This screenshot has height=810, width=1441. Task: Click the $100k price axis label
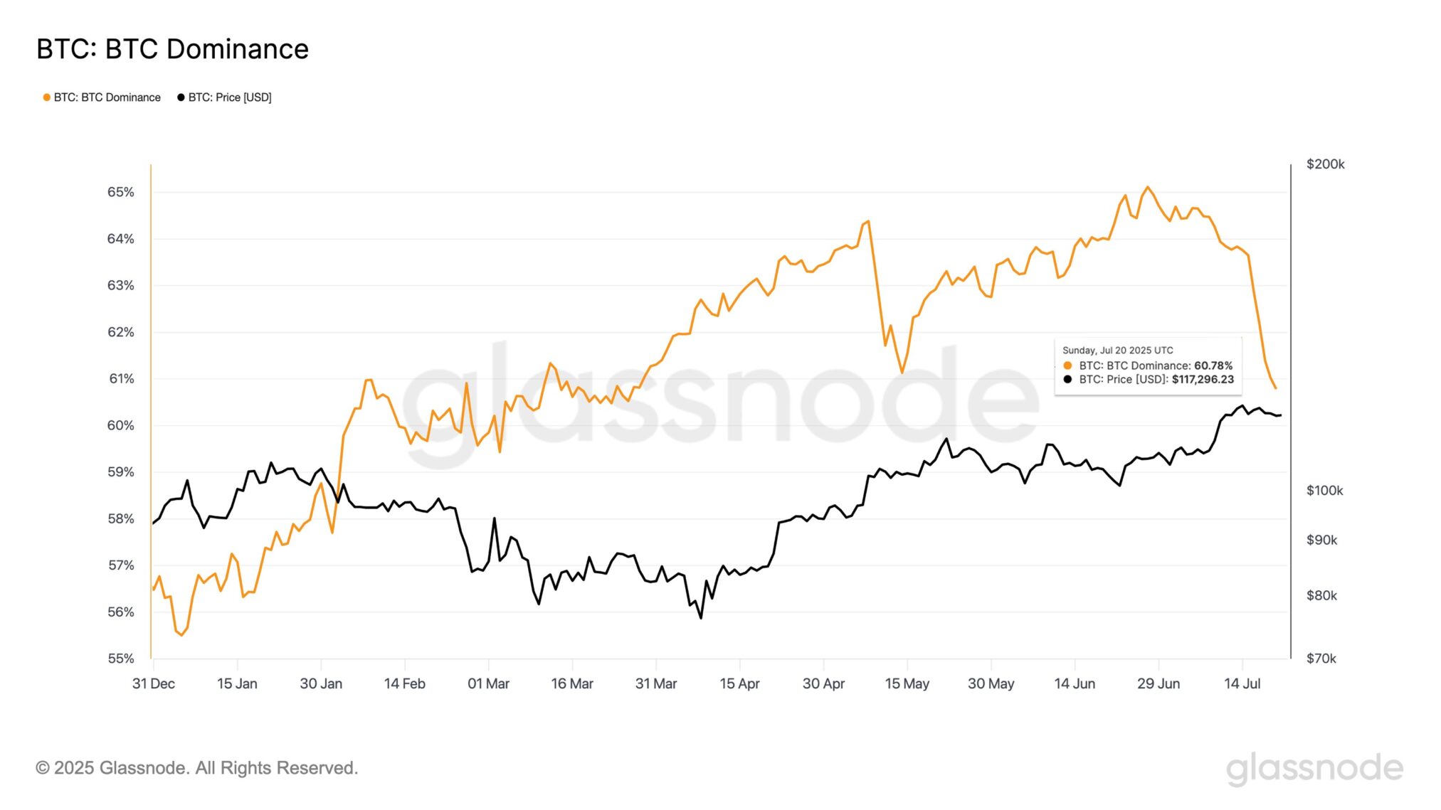click(1324, 491)
